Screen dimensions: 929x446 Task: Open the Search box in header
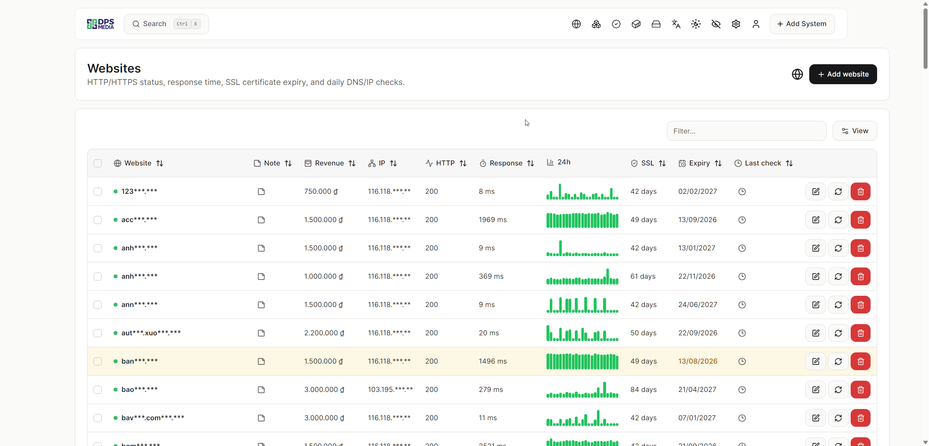166,24
